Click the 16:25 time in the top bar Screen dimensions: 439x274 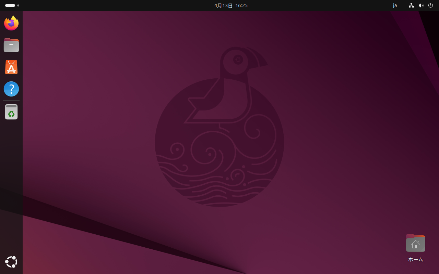[x=241, y=5]
